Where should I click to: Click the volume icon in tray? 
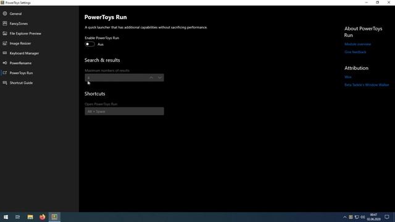(362, 217)
